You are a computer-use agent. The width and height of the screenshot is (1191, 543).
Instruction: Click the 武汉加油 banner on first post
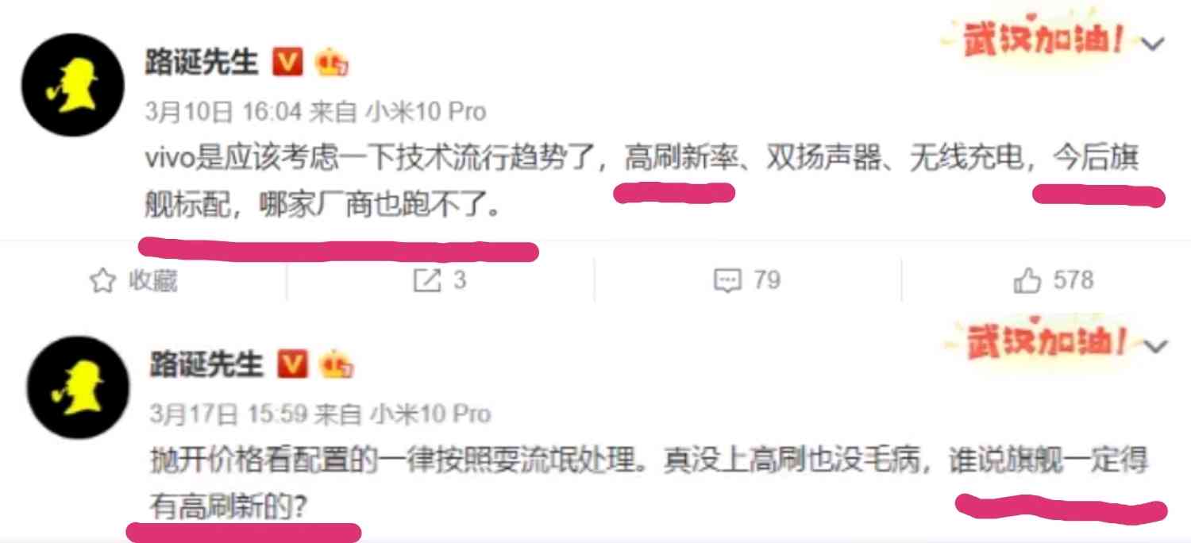tap(1043, 40)
